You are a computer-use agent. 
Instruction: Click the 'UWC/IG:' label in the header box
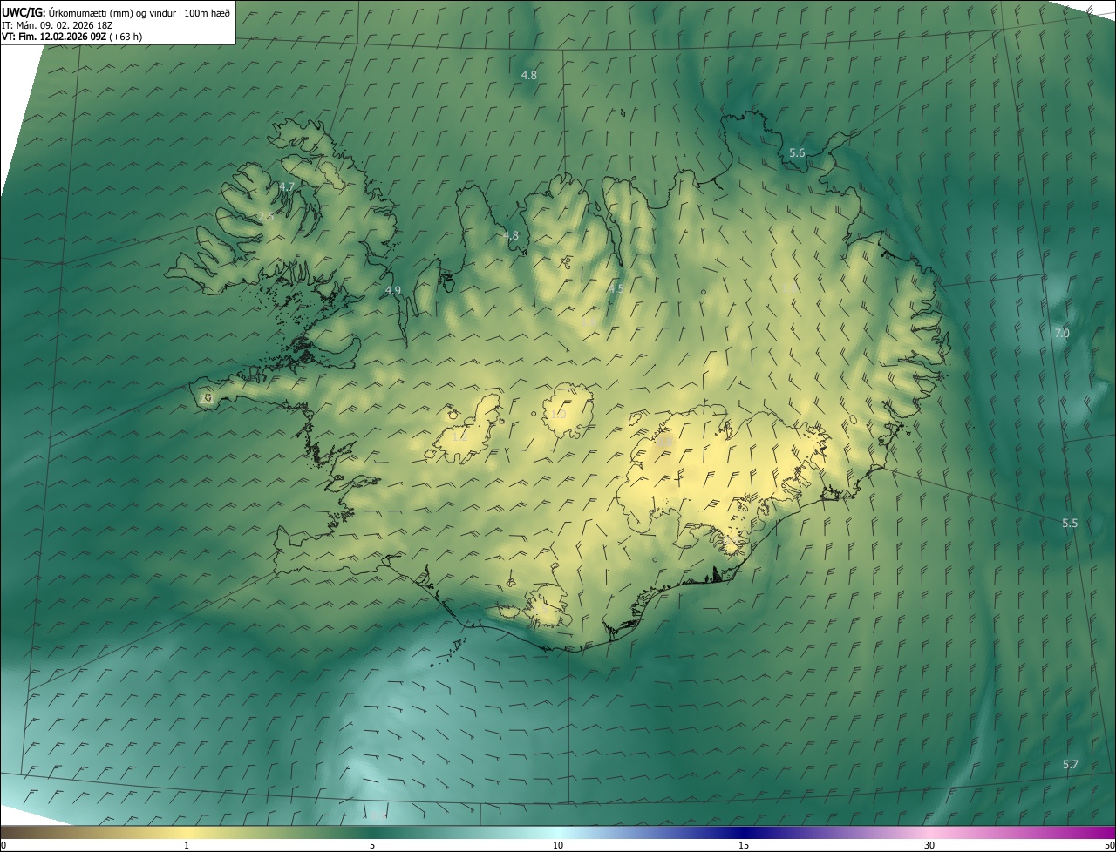[24, 12]
